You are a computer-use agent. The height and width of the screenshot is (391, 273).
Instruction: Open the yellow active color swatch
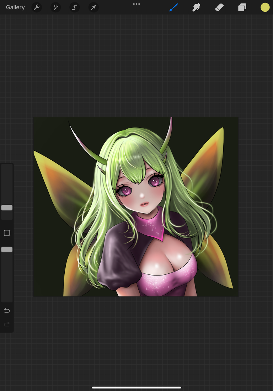tap(265, 7)
